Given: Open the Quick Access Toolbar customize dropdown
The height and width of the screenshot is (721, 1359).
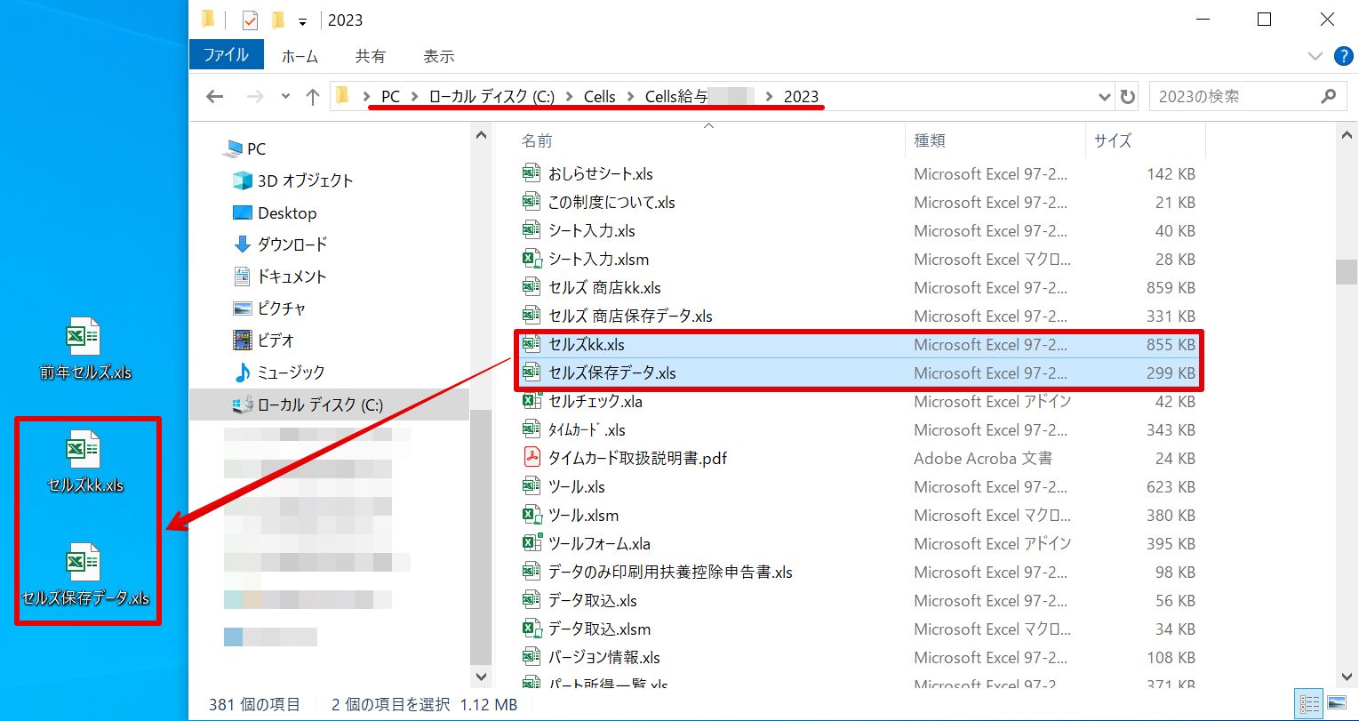Looking at the screenshot, I should [302, 21].
